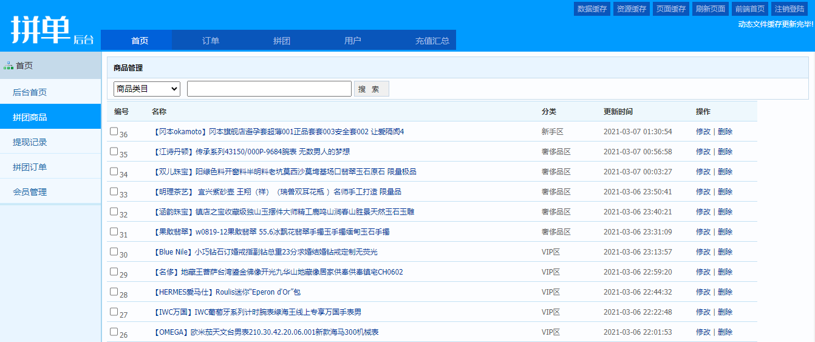This screenshot has width=815, height=342.
Task: Click the 首页 sitemap icon in sidebar
Action: point(9,66)
